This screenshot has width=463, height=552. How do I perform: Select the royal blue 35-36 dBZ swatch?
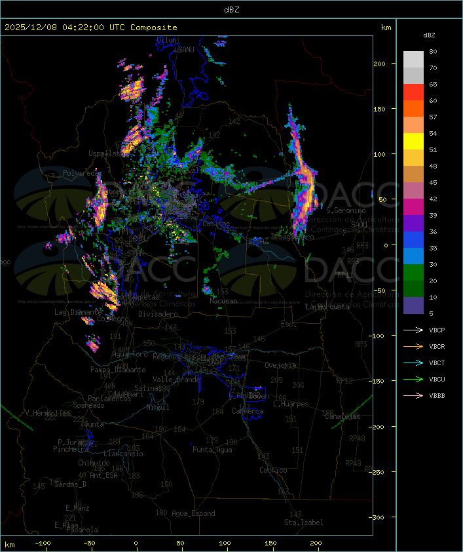(x=413, y=239)
